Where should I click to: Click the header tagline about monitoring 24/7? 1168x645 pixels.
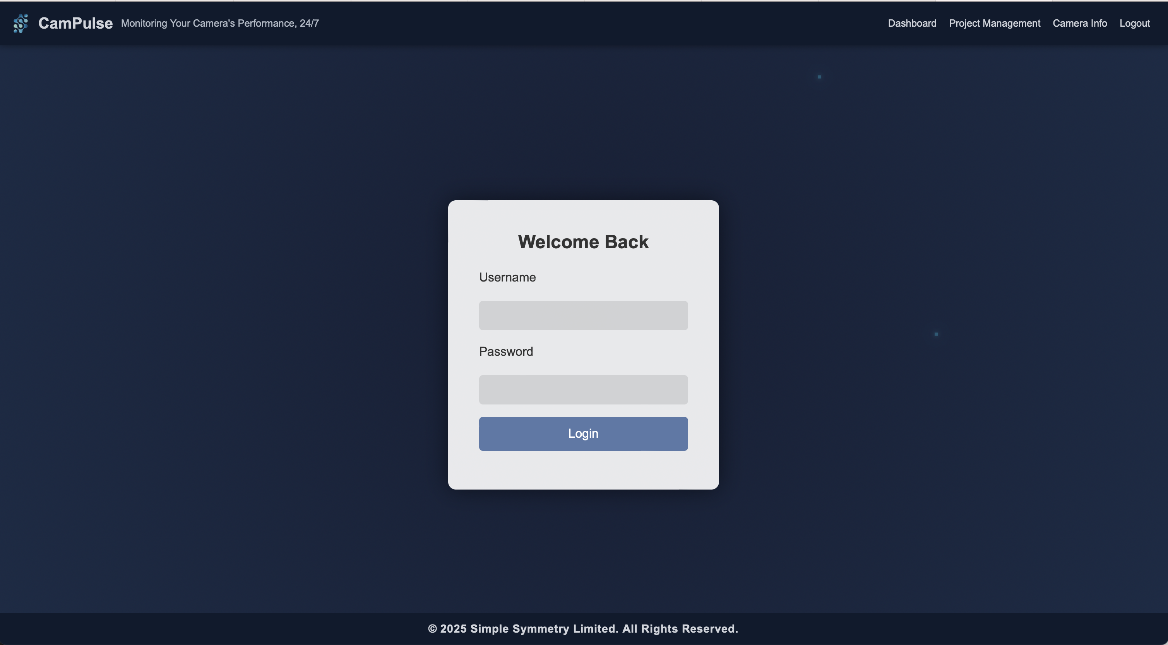[x=219, y=23]
